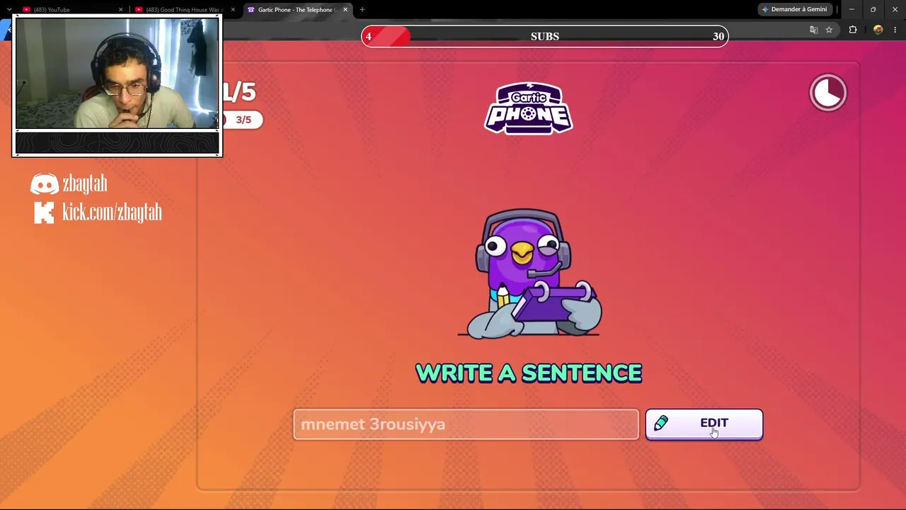Open the Chrome three-dot menu
Image resolution: width=906 pixels, height=510 pixels.
click(895, 30)
